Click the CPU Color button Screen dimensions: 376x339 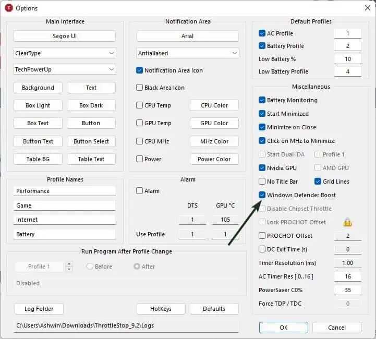[214, 105]
